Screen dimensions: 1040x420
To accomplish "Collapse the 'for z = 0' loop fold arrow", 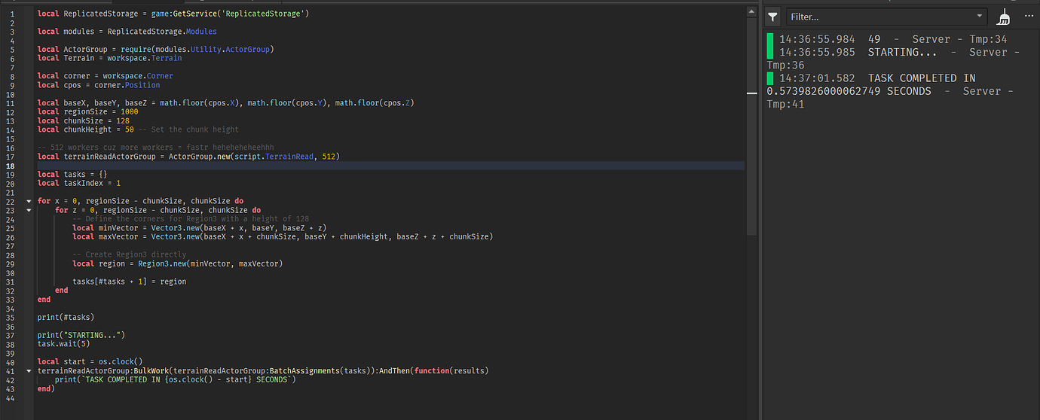I will (29, 210).
